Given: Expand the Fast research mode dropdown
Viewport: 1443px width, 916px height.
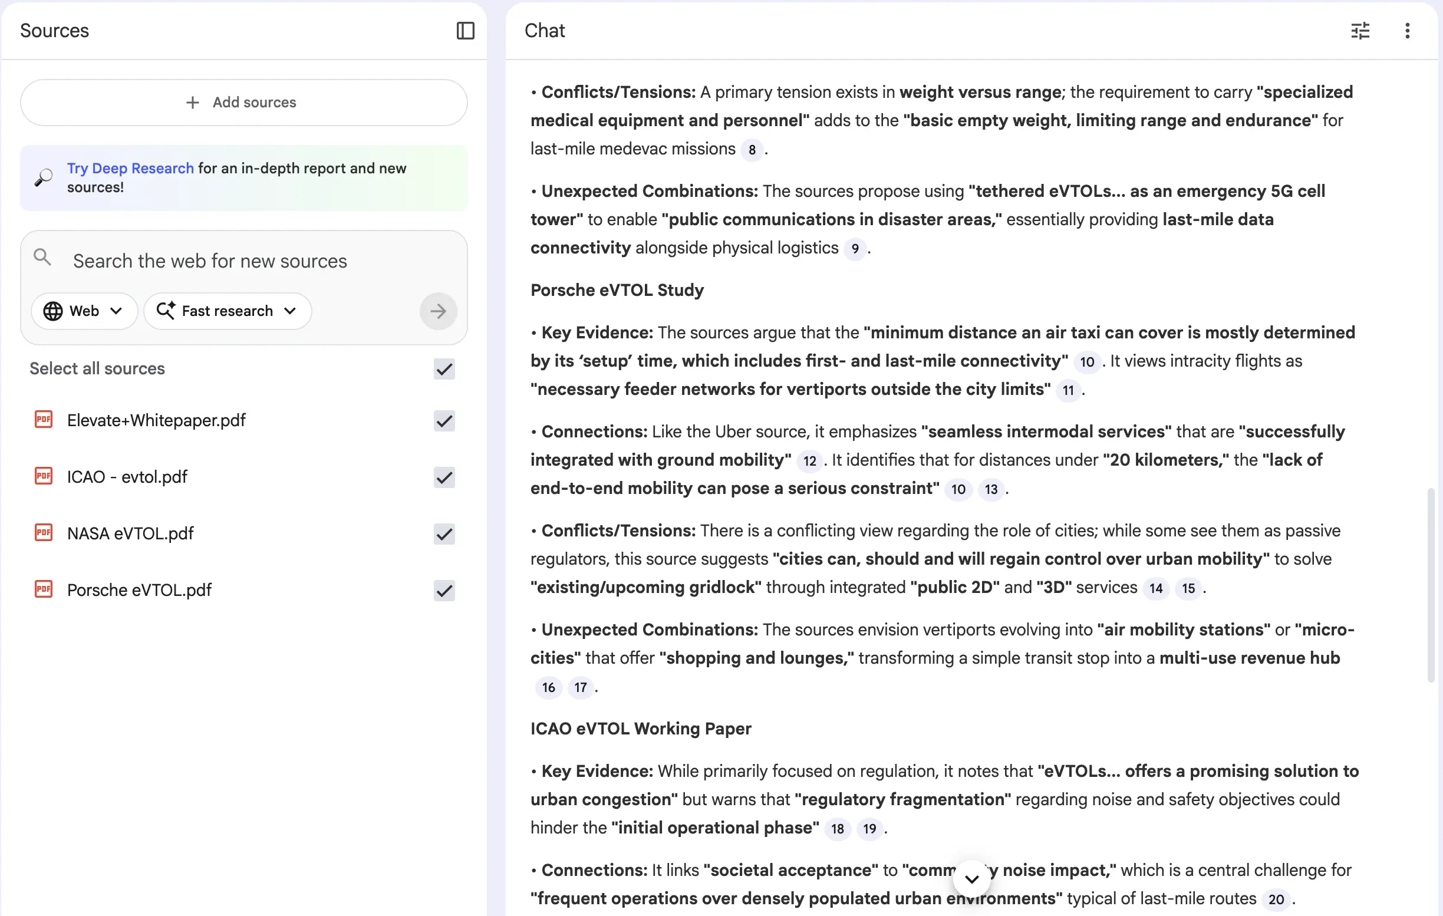Looking at the screenshot, I should coord(228,311).
